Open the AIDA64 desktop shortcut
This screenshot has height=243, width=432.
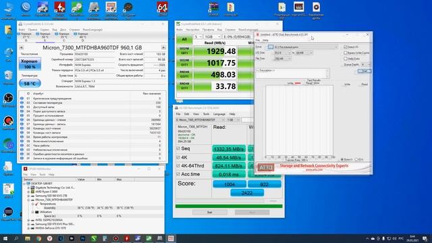click(x=162, y=9)
